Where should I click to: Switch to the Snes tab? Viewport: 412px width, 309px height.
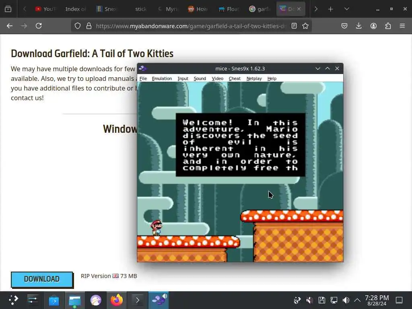(106, 9)
